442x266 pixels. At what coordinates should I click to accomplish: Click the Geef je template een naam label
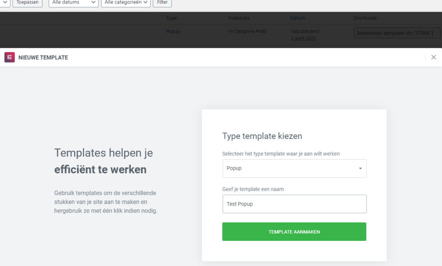click(x=253, y=189)
